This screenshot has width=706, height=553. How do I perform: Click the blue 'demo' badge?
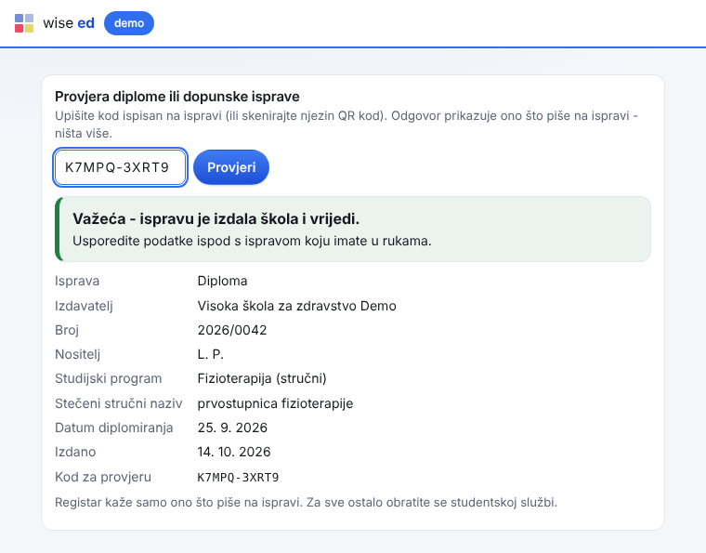point(129,23)
